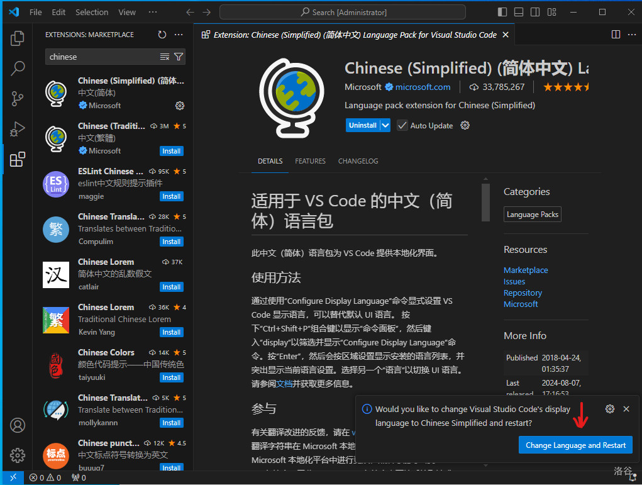Select Chinese punctuation extension in list
The width and height of the screenshot is (642, 485).
coord(114,453)
